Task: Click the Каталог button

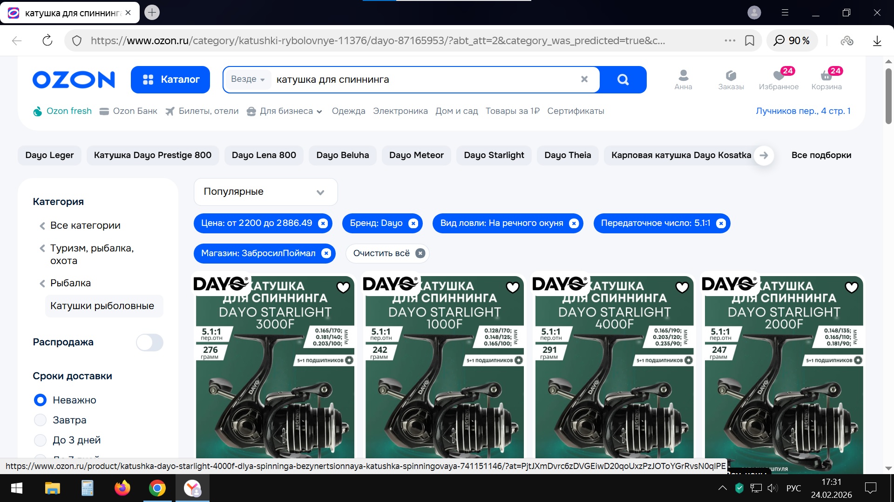Action: pos(170,79)
